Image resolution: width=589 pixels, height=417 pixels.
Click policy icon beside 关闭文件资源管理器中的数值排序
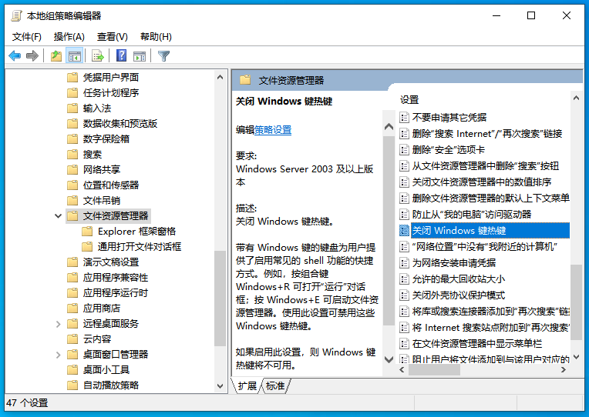click(x=404, y=182)
